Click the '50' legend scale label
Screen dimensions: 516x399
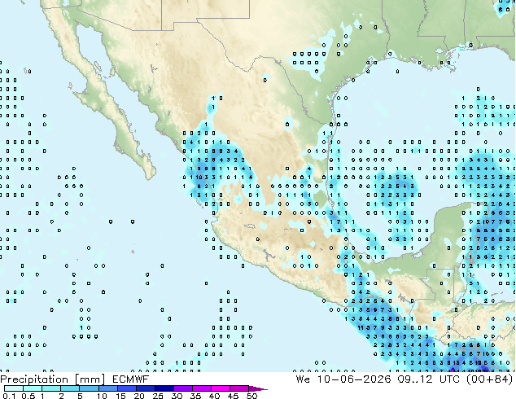[x=251, y=396]
